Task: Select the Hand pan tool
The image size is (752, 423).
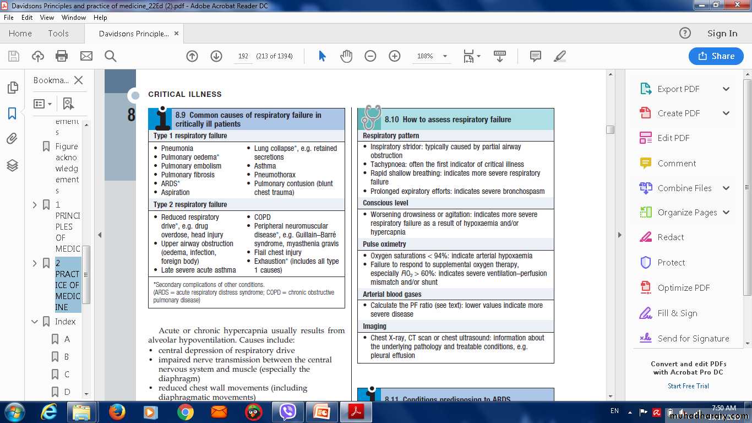Action: pos(346,56)
